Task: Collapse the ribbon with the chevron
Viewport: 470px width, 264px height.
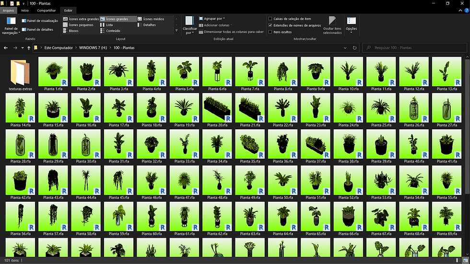Action: [x=460, y=11]
